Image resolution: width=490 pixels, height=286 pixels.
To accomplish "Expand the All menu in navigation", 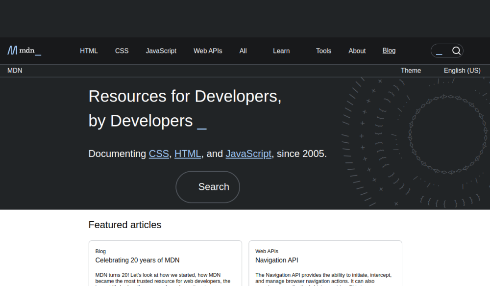I will (243, 51).
